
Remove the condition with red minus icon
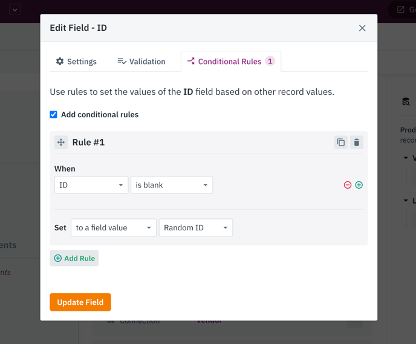point(348,185)
